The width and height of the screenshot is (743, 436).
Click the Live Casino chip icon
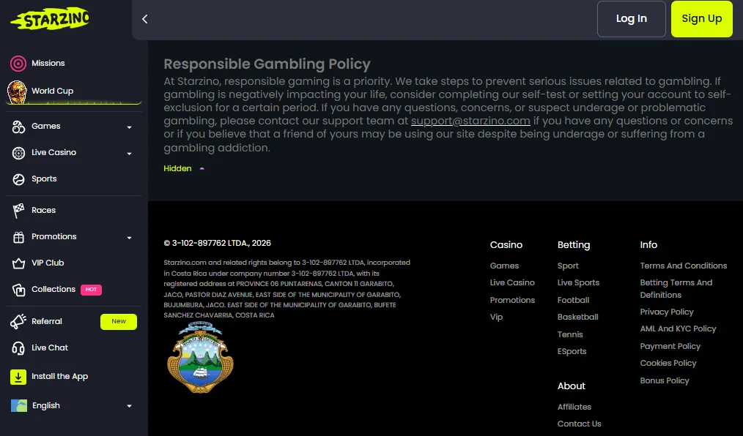(18, 153)
